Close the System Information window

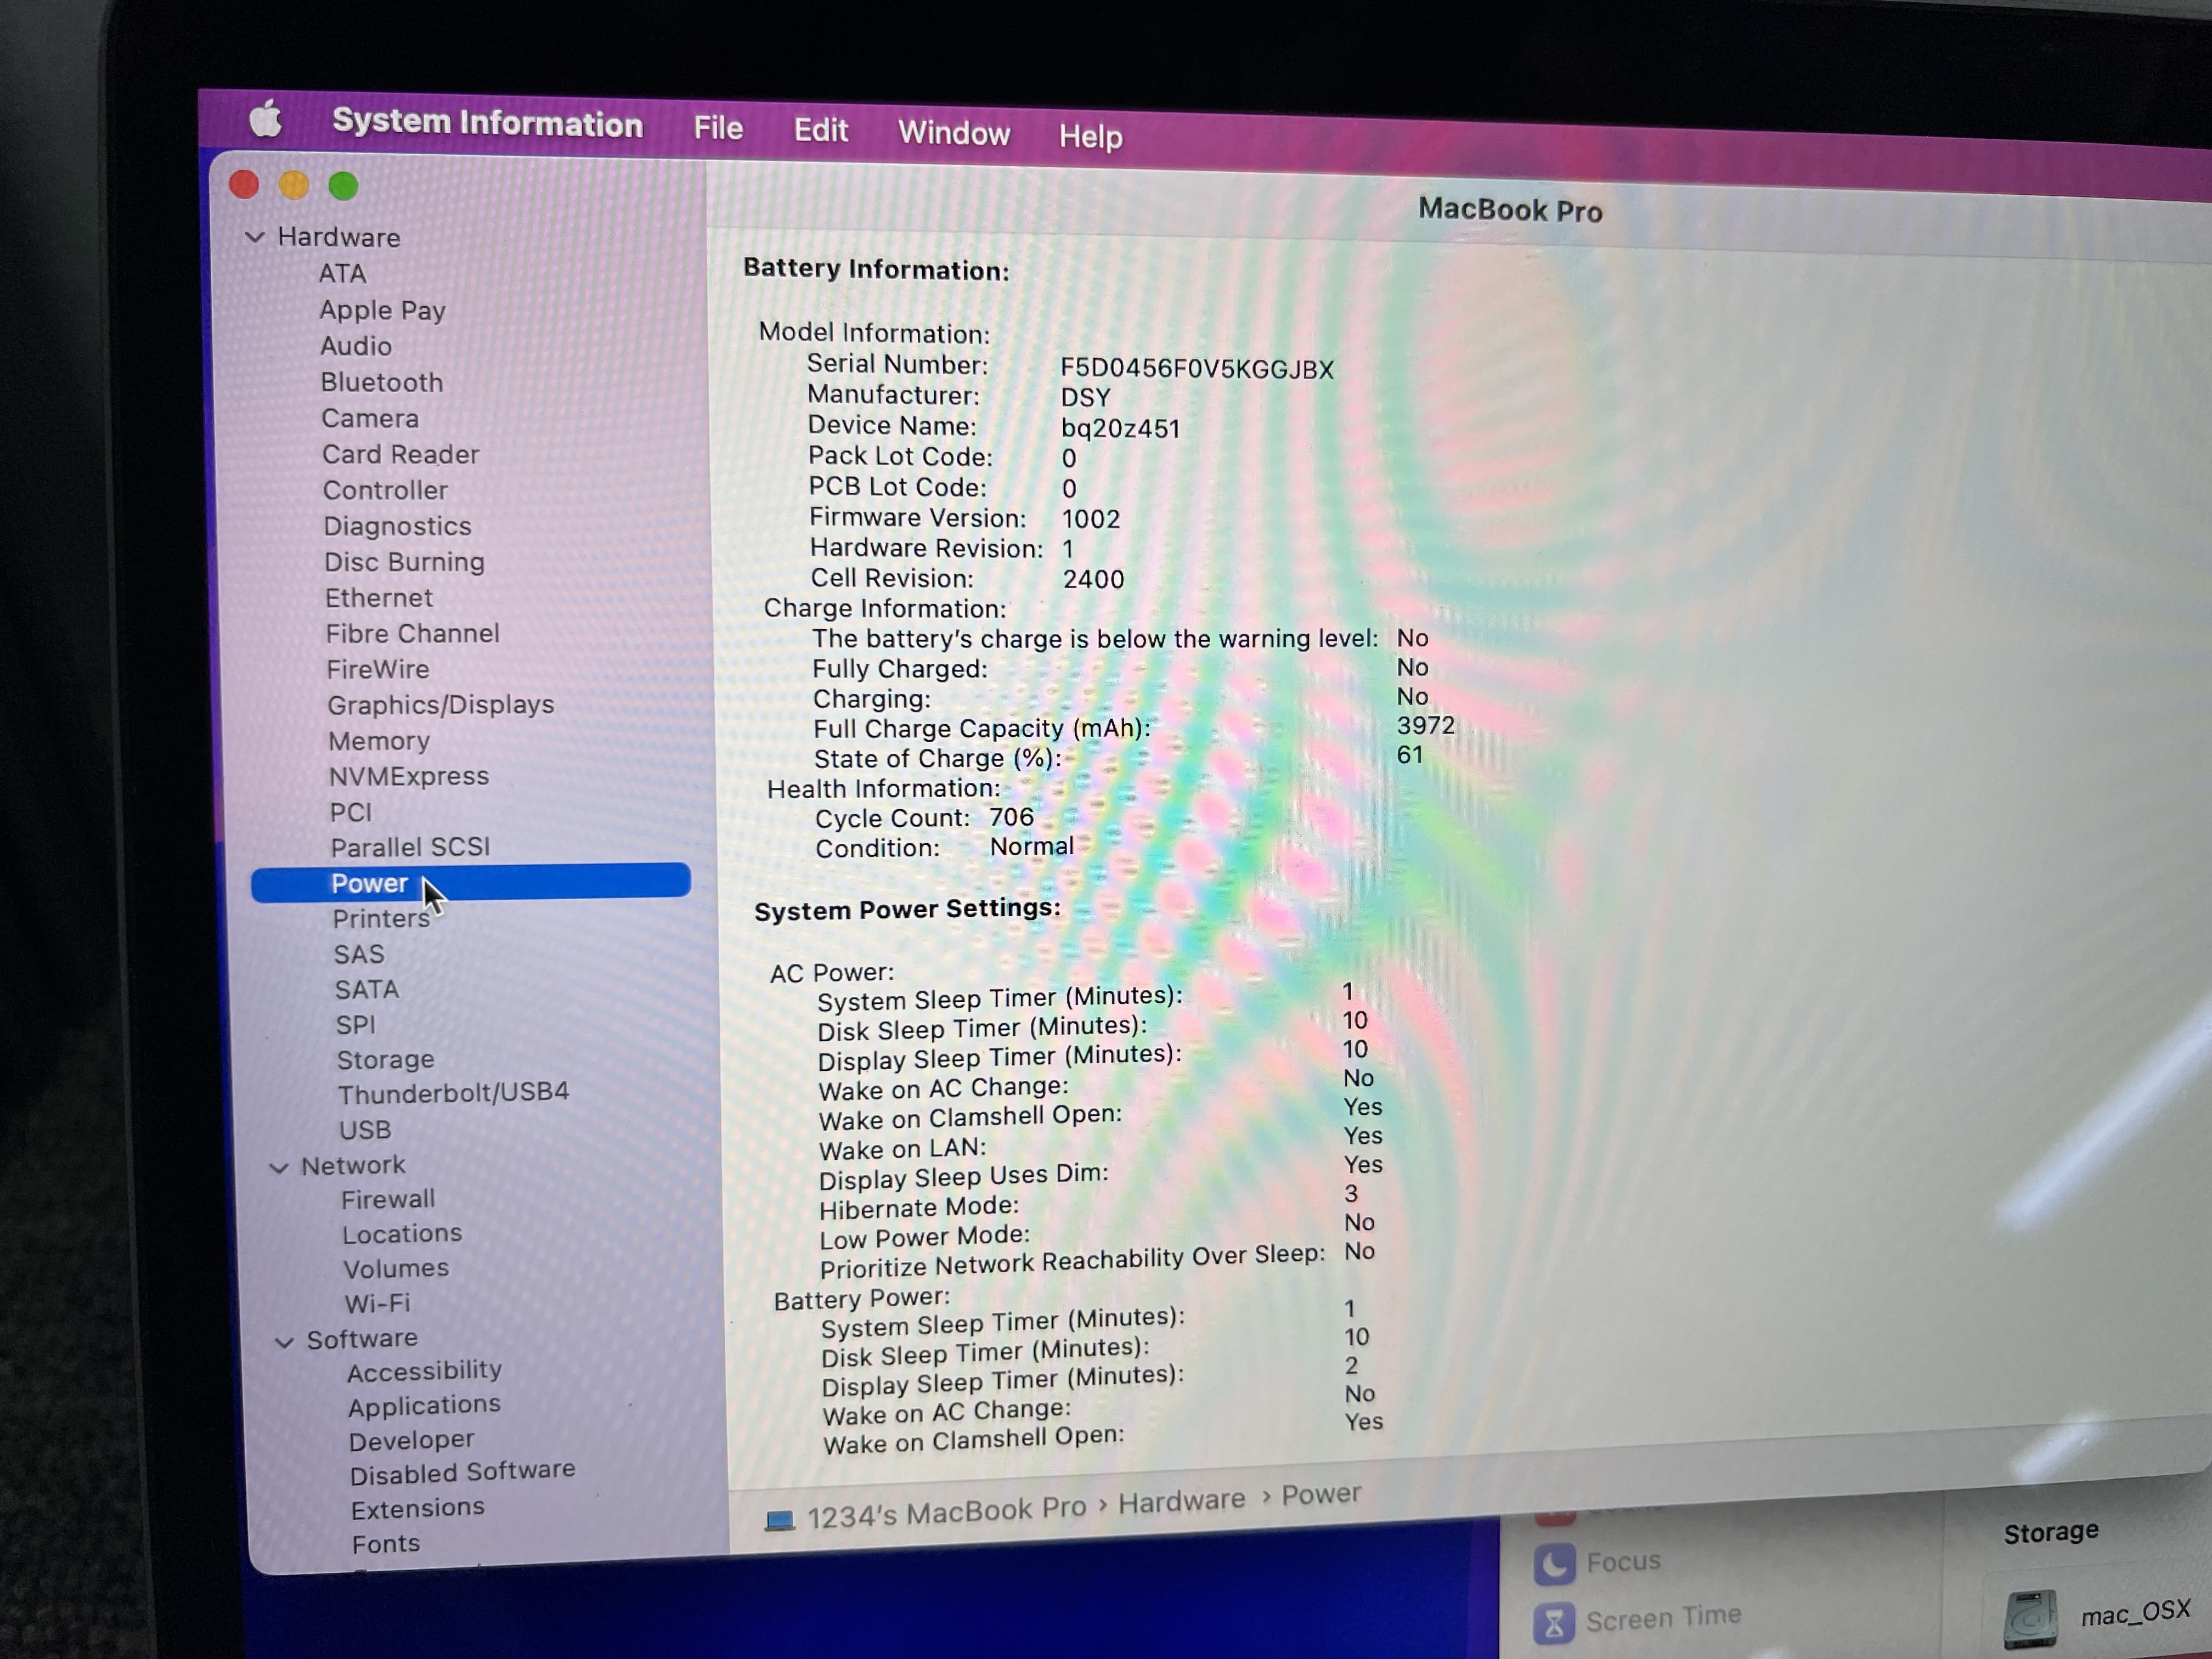[x=244, y=184]
